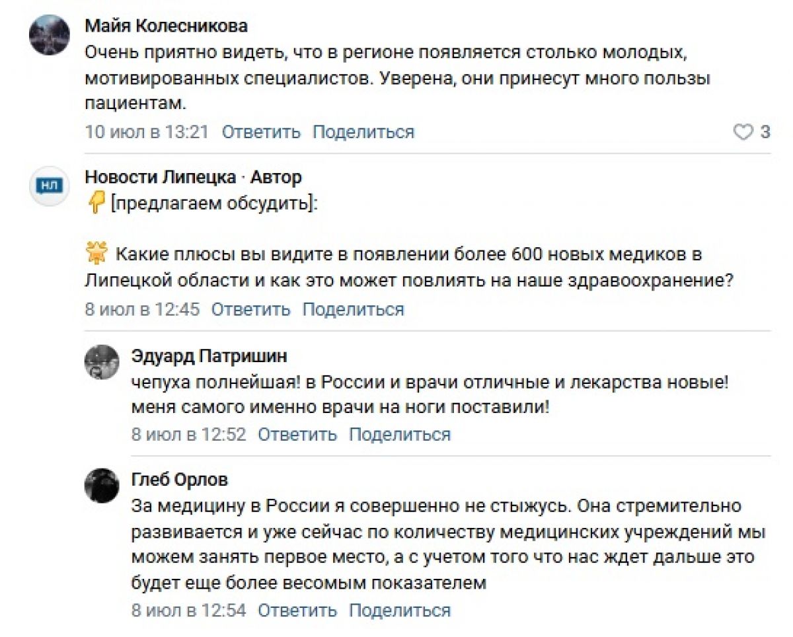
Task: Reply to Майя Колесникова's comment
Action: click(x=261, y=132)
